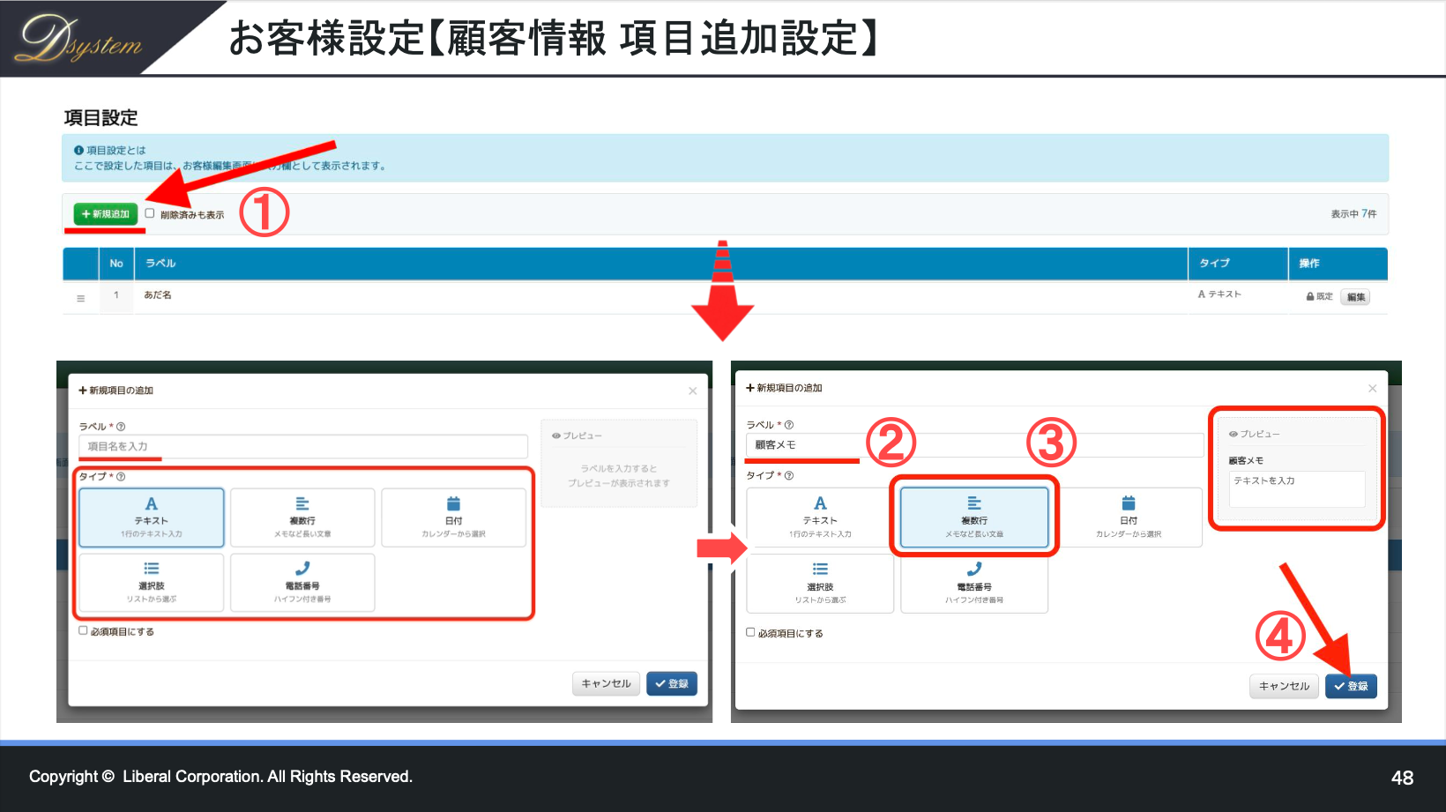Click the ラベル help icon in left dialog
Viewport: 1446px width, 812px height.
point(121,427)
